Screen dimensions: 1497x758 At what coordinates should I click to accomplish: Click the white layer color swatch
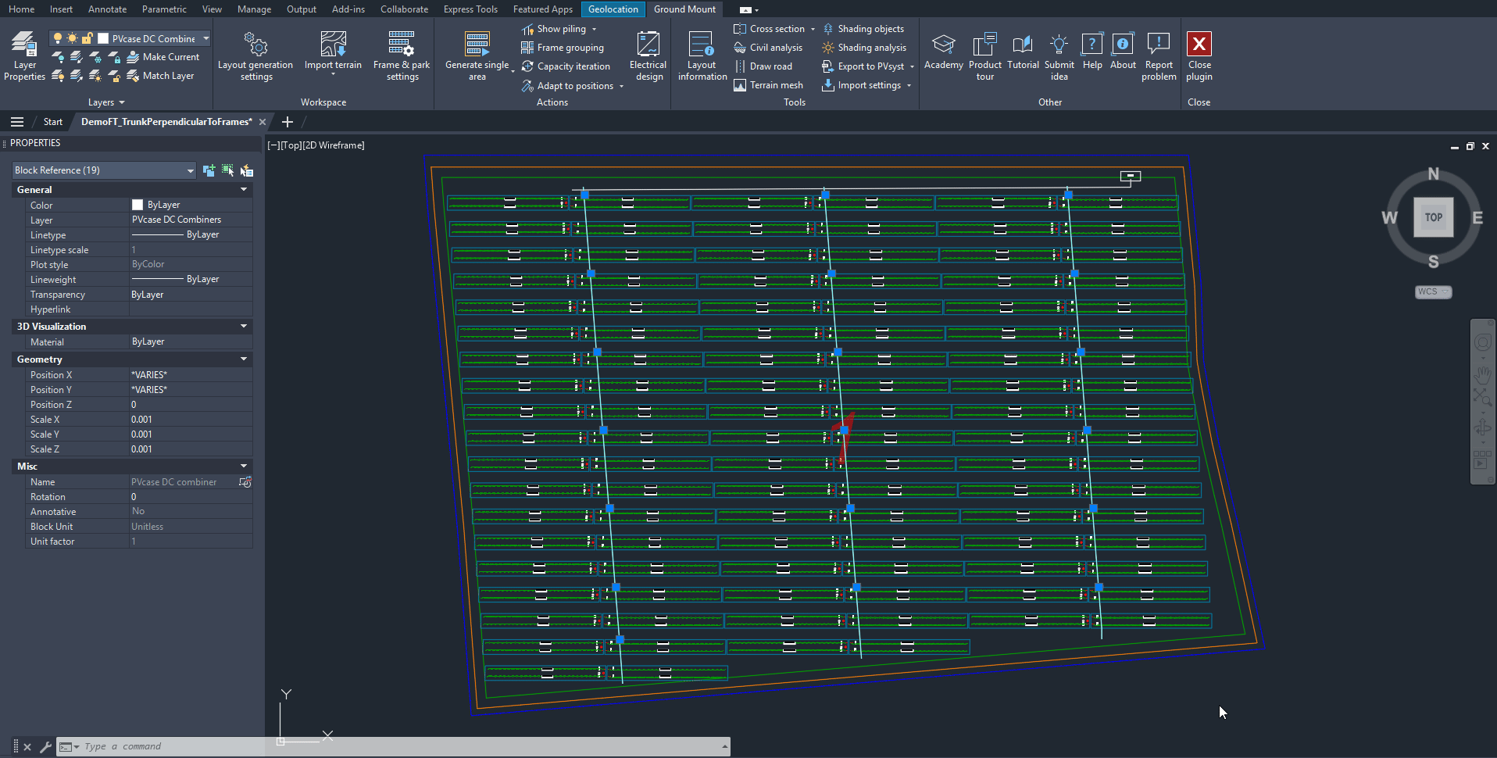coord(103,38)
